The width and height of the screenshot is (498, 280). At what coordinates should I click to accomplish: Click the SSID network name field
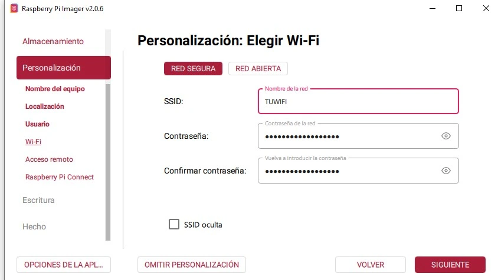[358, 101]
